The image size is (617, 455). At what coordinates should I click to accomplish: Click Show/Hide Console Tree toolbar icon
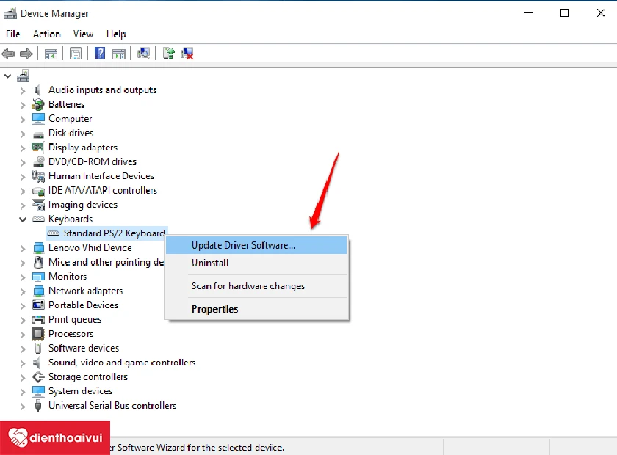(51, 54)
